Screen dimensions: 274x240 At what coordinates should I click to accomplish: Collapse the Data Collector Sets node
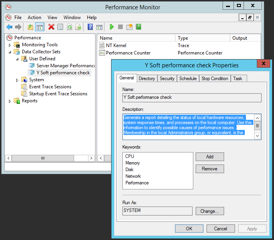coord(10,52)
